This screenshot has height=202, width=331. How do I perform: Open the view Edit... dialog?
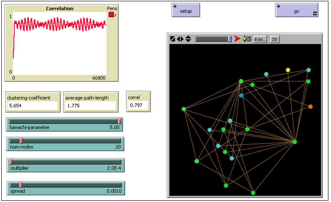pyautogui.click(x=260, y=39)
